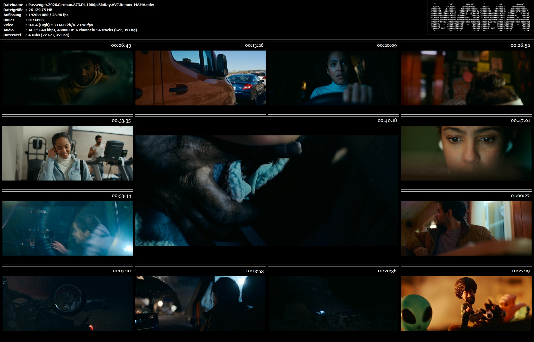Click the ASCII art logo in the header
Viewport: 534px width, 342px height.
point(480,17)
